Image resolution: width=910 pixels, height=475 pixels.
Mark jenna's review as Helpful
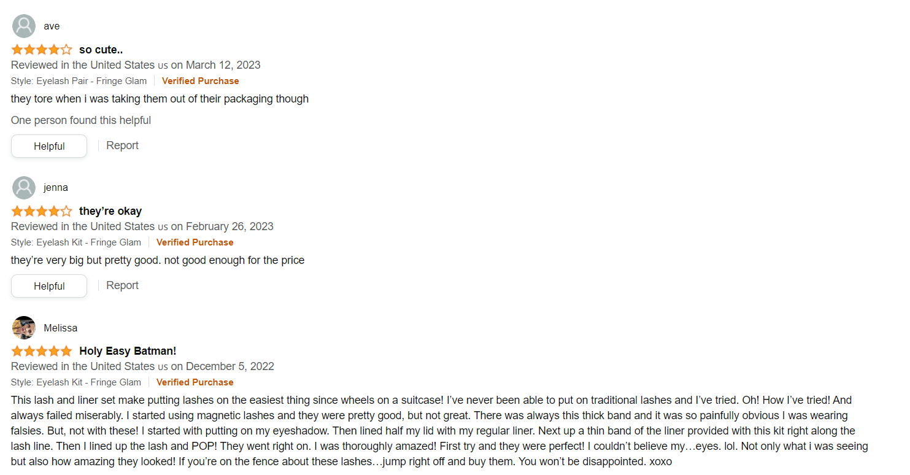click(x=49, y=286)
